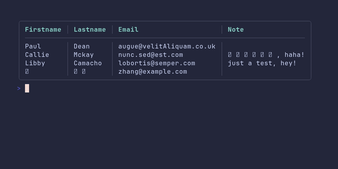Click the Camacho last name cell

pos(88,63)
